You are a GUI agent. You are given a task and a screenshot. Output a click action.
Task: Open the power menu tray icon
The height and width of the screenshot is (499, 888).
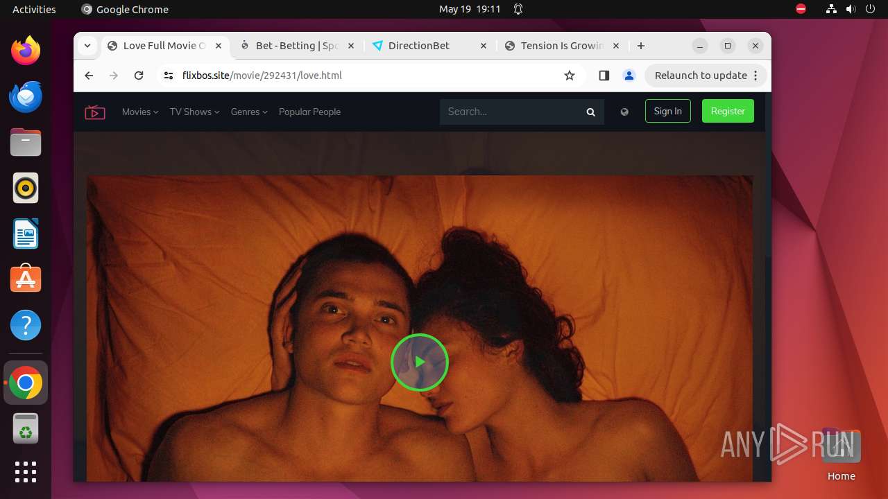click(x=871, y=9)
